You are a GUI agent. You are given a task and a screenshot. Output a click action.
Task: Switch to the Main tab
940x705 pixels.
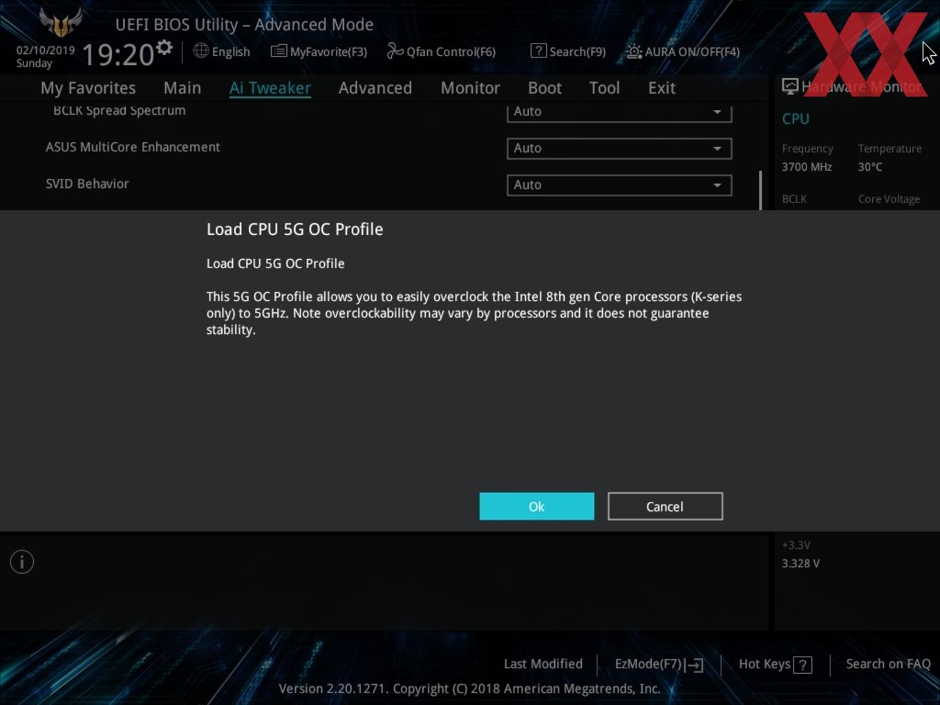182,88
